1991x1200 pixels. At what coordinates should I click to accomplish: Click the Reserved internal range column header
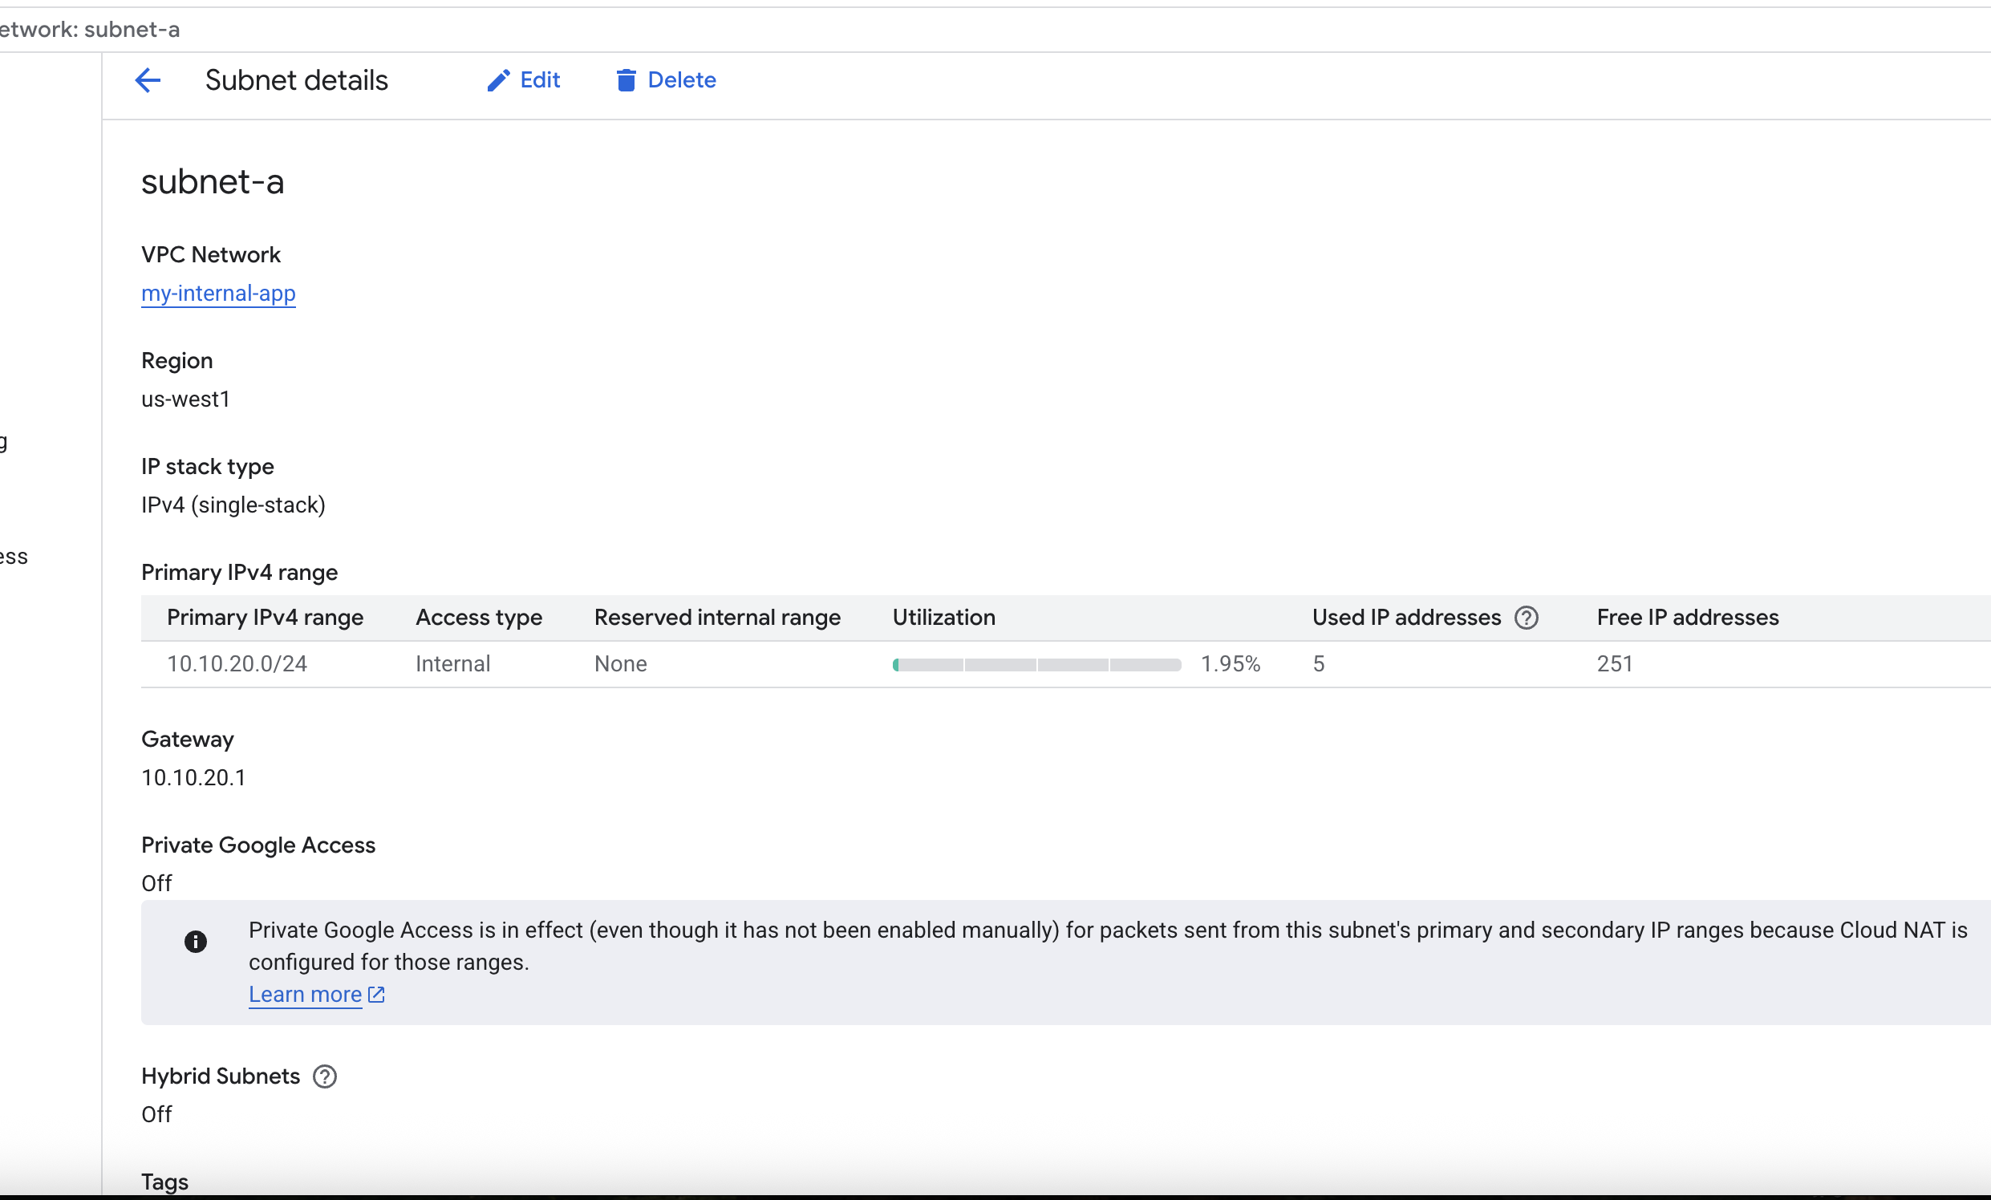(x=716, y=618)
